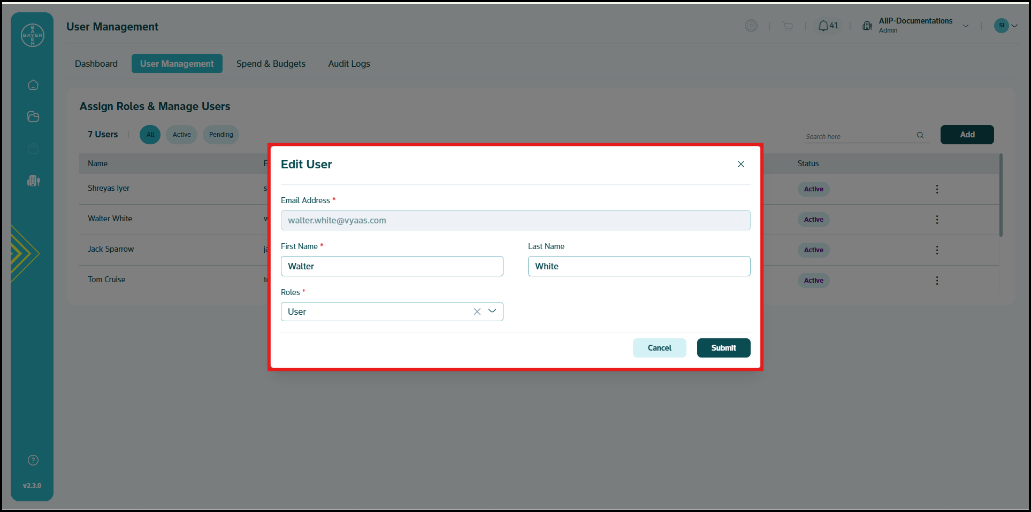
Task: Open actions menu for Shreyas Iyer row
Action: (x=937, y=189)
